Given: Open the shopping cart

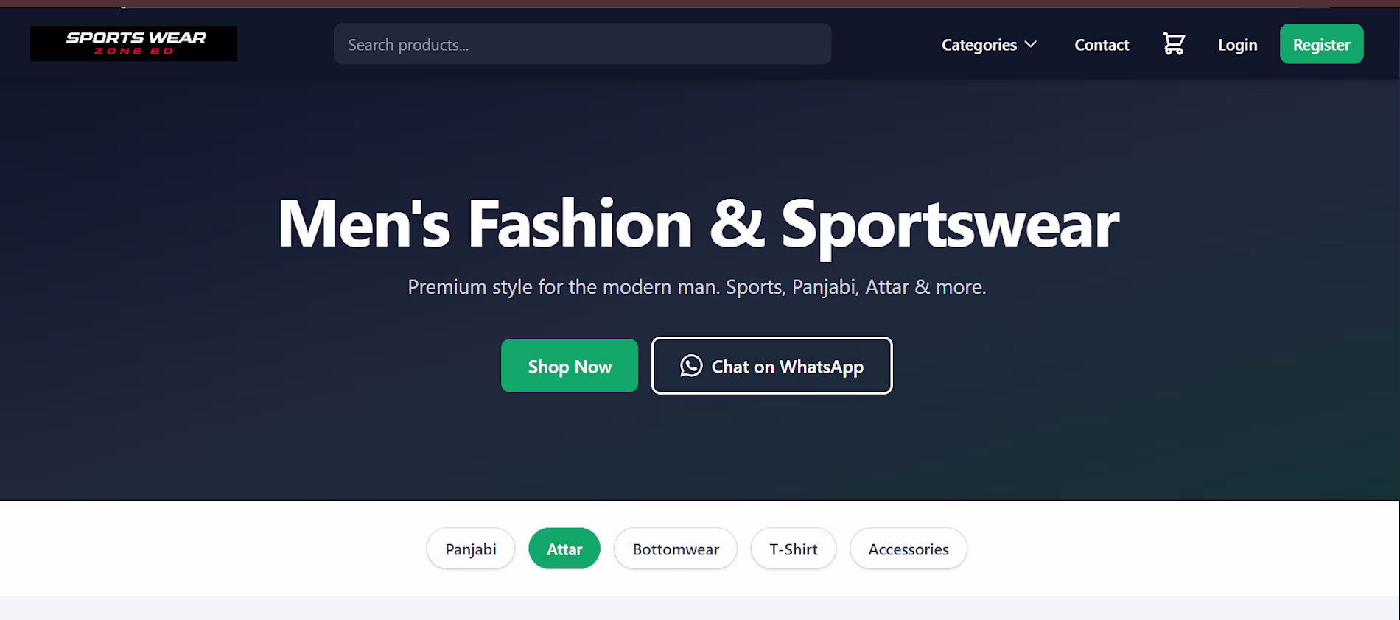Looking at the screenshot, I should [1174, 44].
